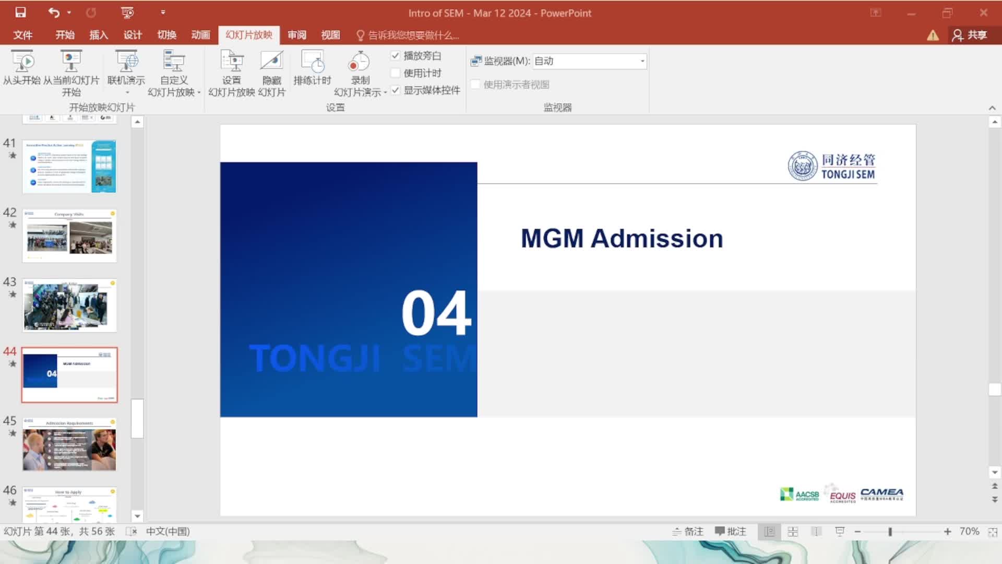
Task: Select the slide 45 thumbnail
Action: tap(69, 444)
